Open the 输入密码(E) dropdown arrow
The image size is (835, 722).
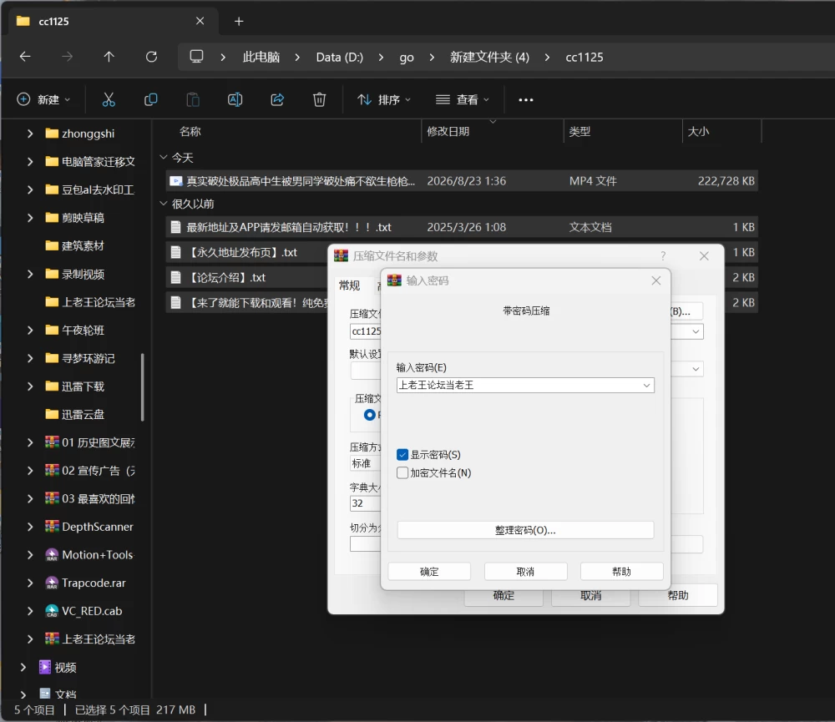[646, 385]
